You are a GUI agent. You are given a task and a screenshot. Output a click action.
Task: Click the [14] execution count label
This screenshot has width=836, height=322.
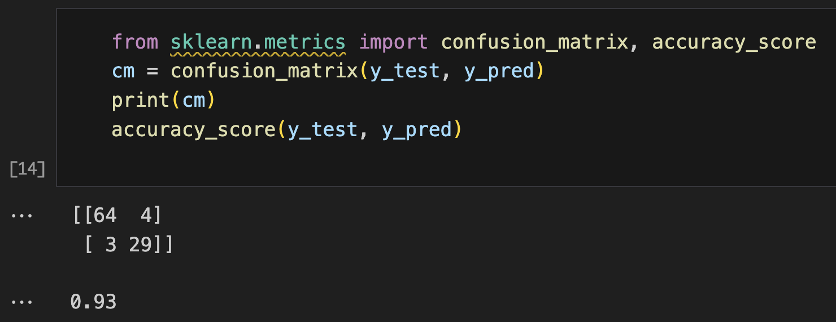point(27,169)
